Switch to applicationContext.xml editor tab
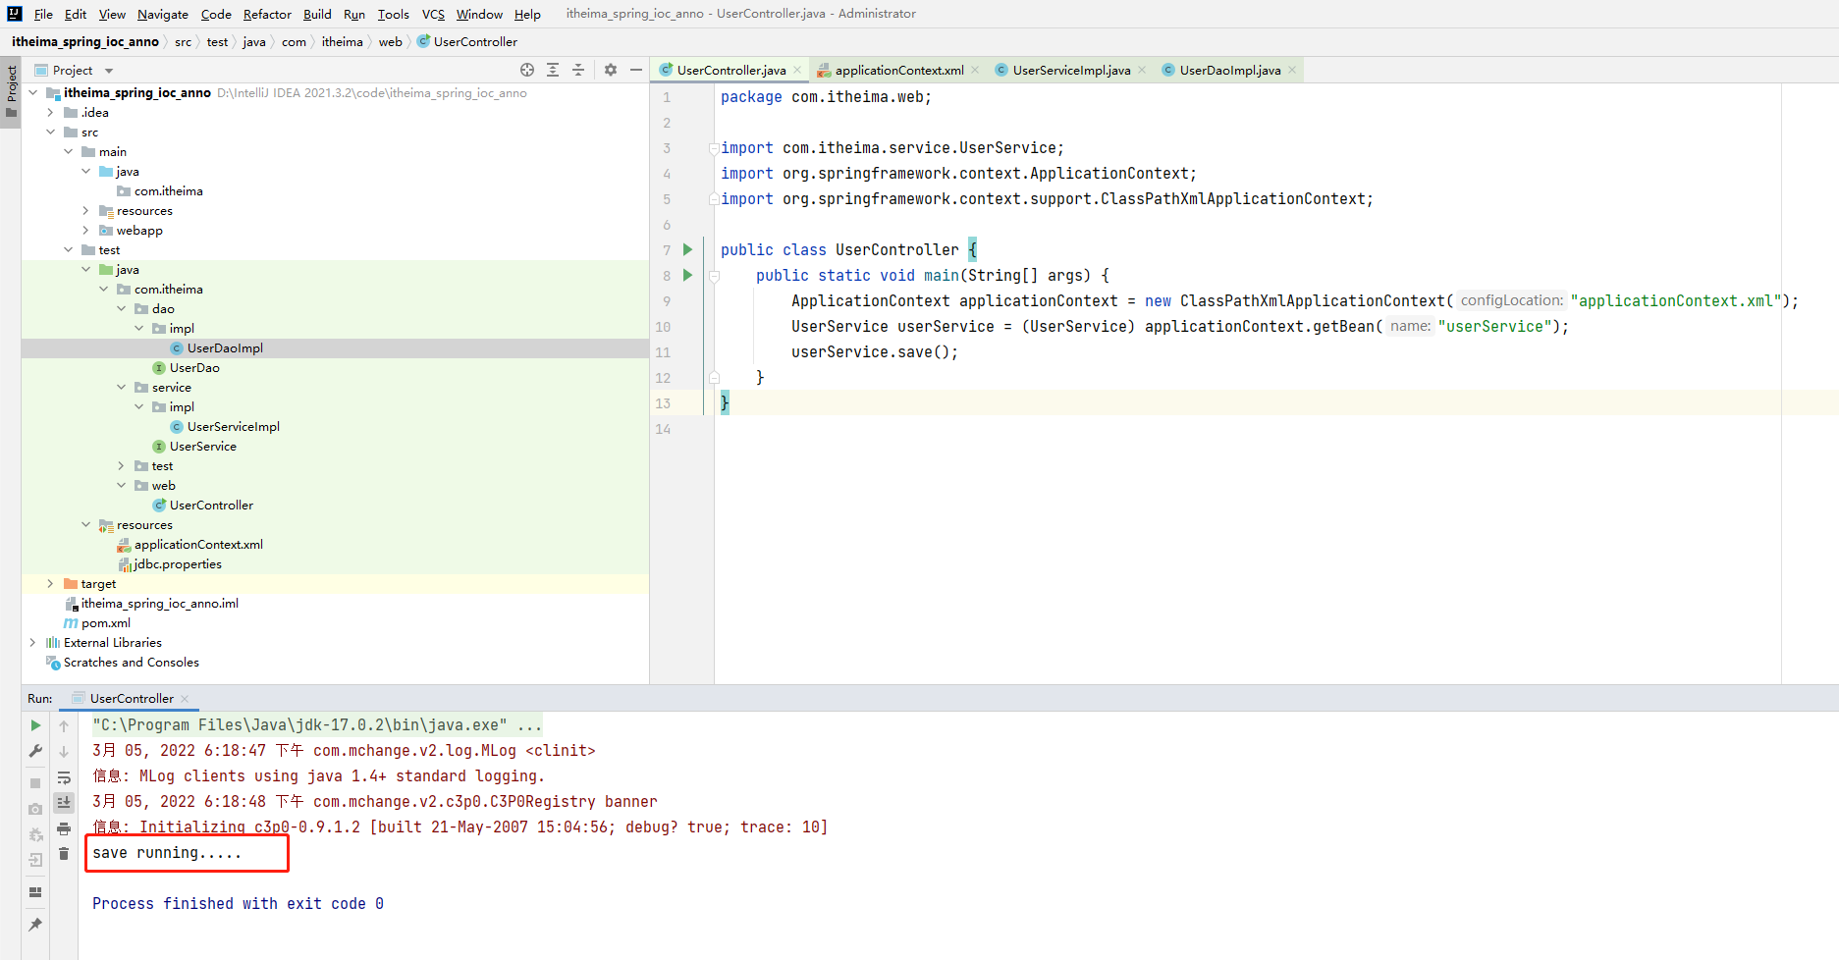 pos(898,70)
